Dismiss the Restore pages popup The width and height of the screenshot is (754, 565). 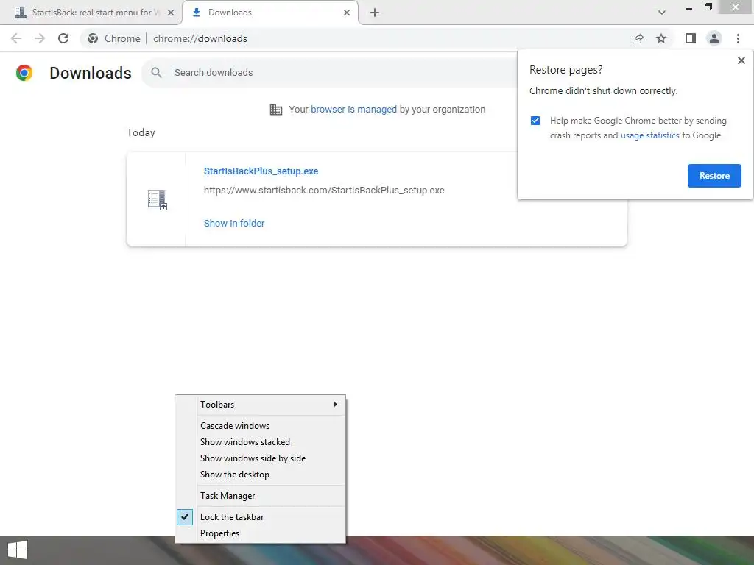coord(741,60)
